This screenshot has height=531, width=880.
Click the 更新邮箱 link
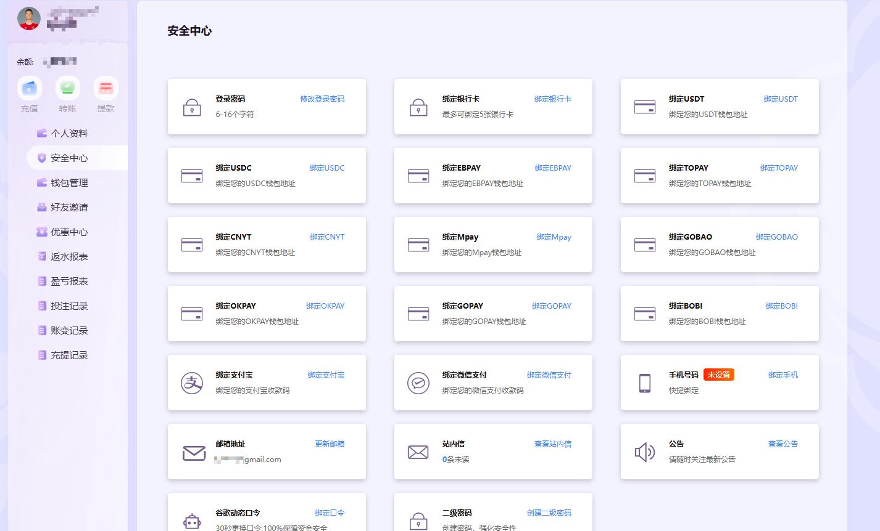click(330, 444)
